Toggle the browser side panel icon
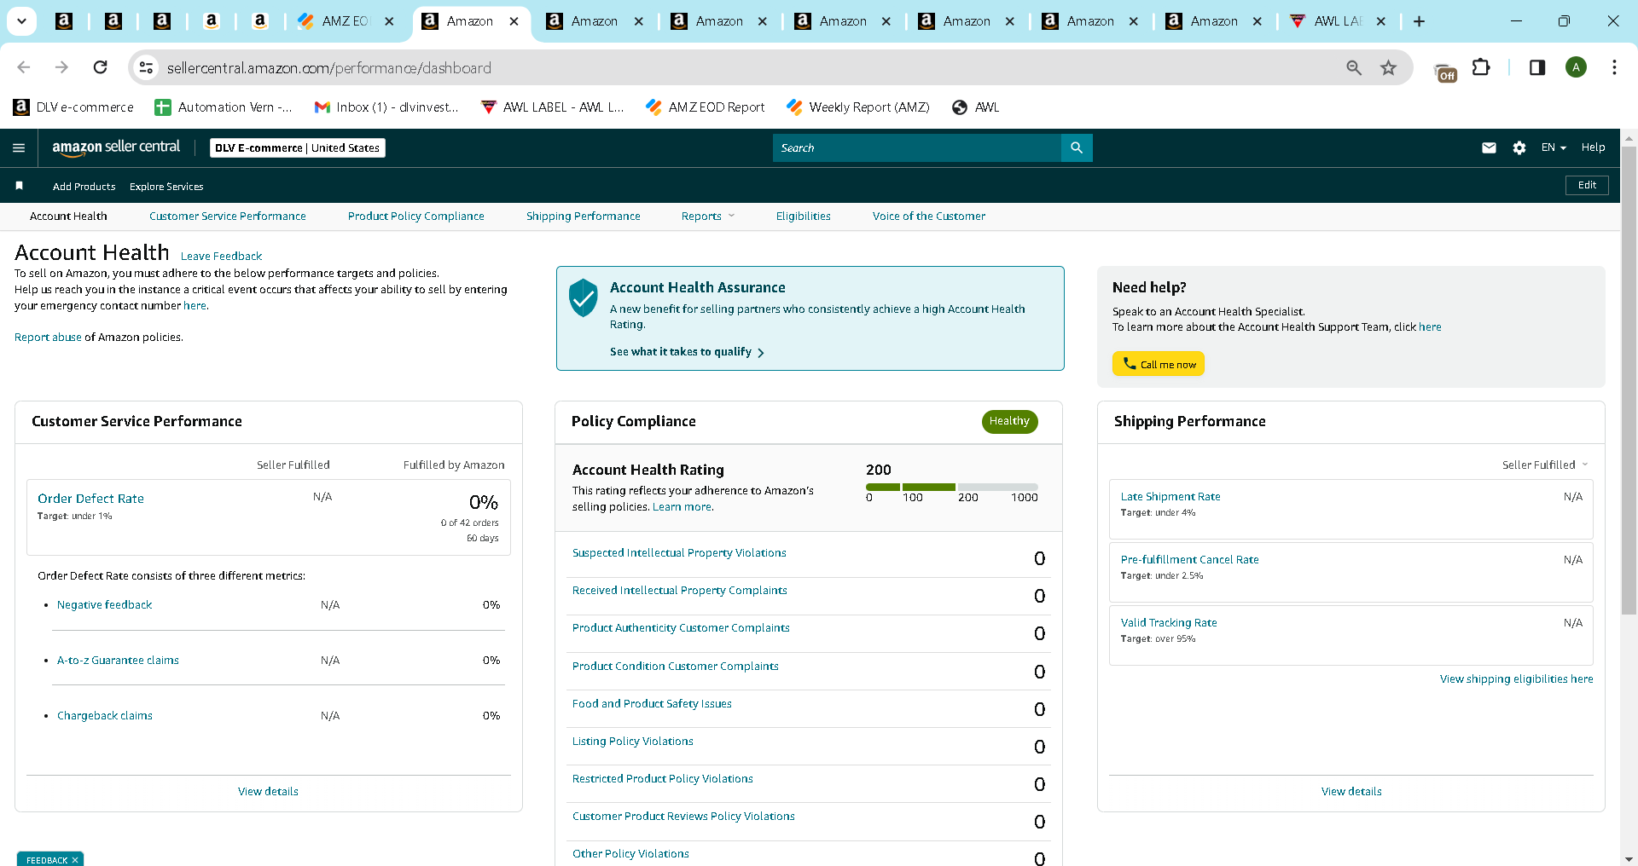Image resolution: width=1638 pixels, height=866 pixels. coord(1537,67)
